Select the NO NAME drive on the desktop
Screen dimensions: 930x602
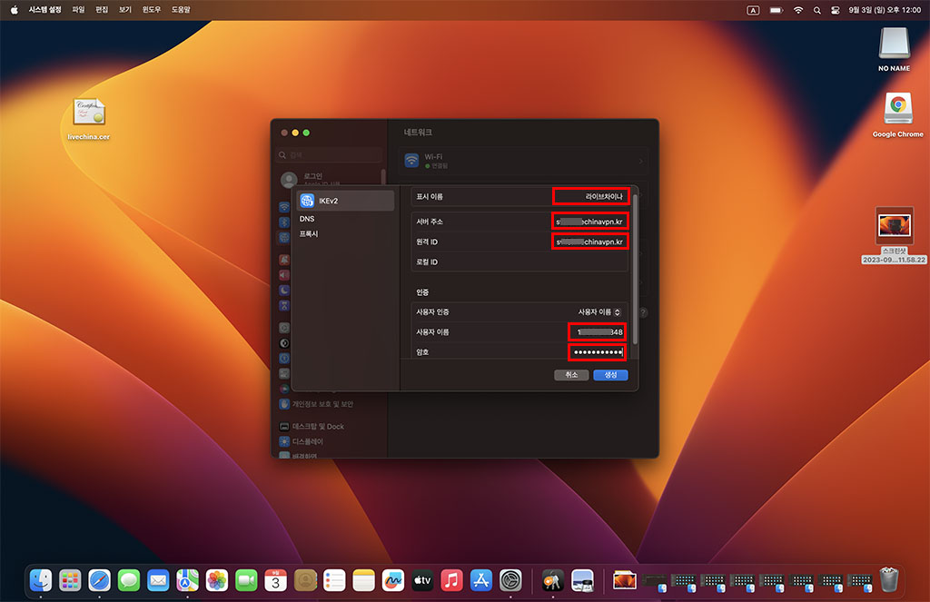pyautogui.click(x=894, y=49)
